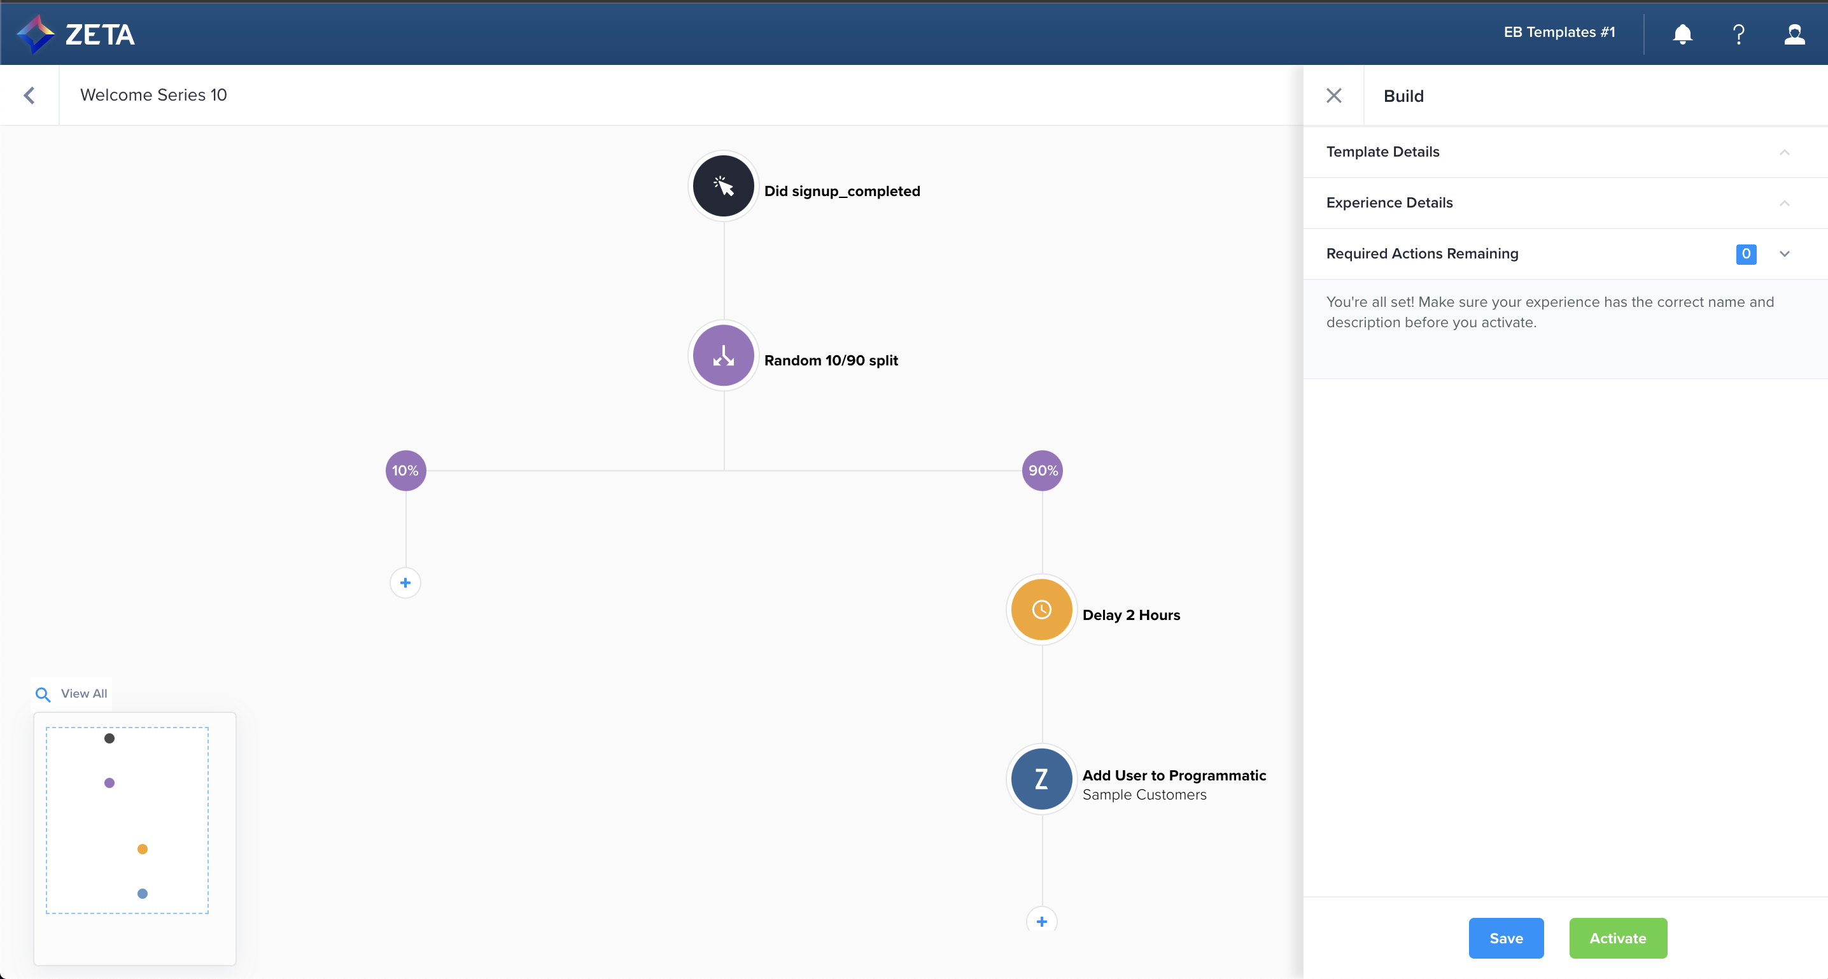Open the notifications bell

pos(1682,34)
